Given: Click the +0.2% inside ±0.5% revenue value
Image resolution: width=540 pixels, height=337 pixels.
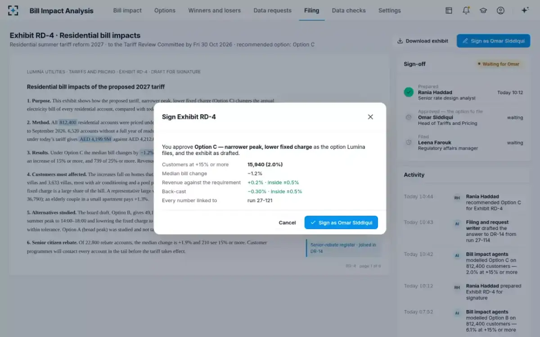Looking at the screenshot, I should tap(273, 182).
